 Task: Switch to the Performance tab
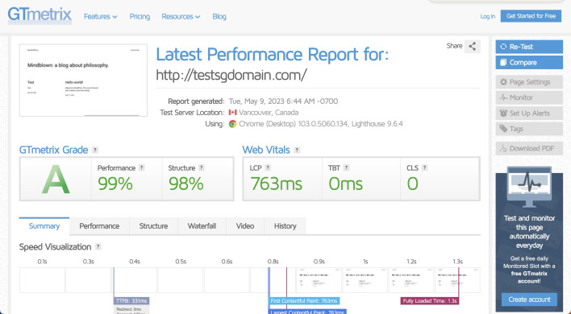click(99, 226)
